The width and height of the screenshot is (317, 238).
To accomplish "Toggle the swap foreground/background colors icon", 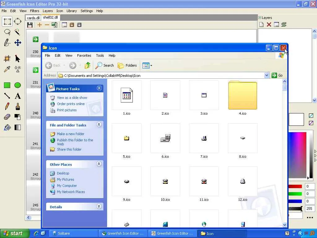I will [18, 117].
